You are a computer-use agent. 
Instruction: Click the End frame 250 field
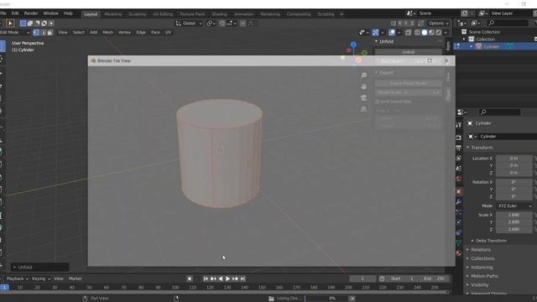pos(434,279)
